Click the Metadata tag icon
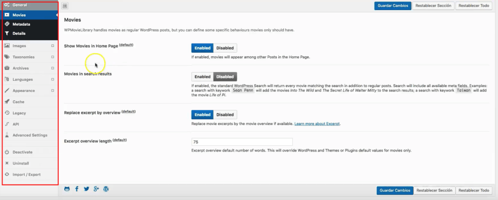 [x=7, y=24]
